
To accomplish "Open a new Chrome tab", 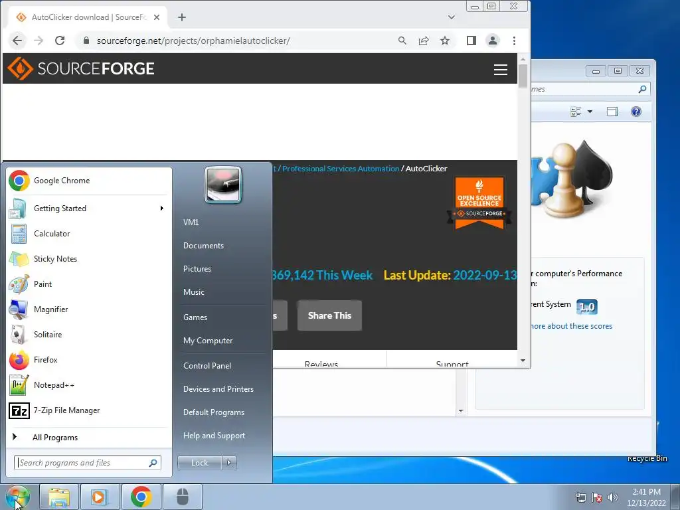I will pos(182,17).
